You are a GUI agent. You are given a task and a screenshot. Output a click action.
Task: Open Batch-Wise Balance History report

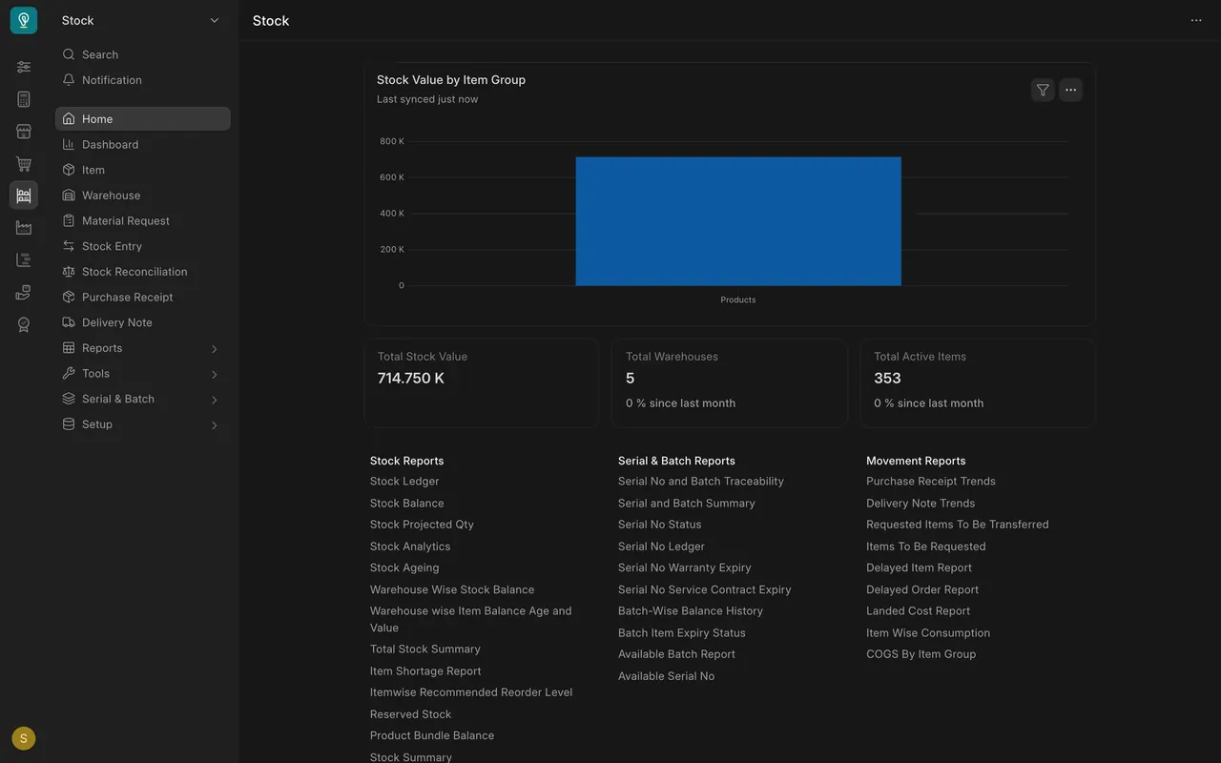(691, 611)
